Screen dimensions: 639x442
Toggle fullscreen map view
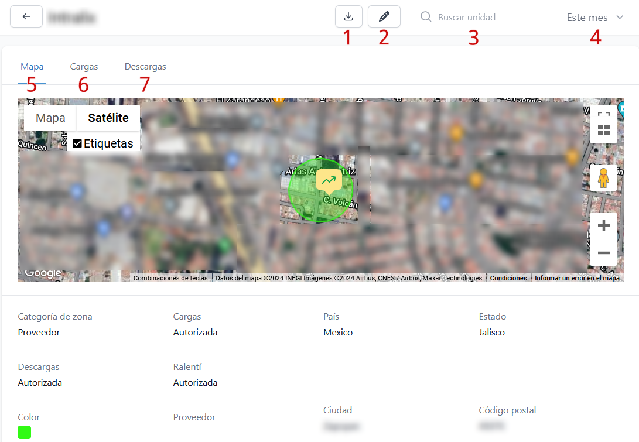pyautogui.click(x=603, y=114)
